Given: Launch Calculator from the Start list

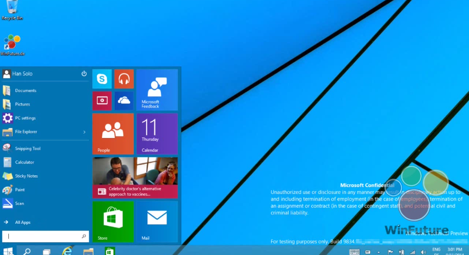Looking at the screenshot, I should click(x=45, y=162).
